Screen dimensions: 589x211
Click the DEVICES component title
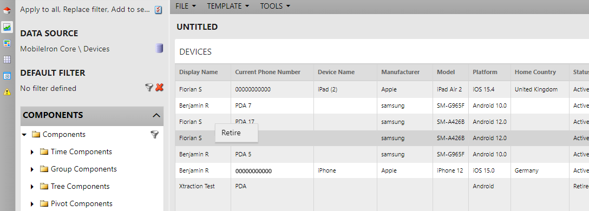pos(195,52)
